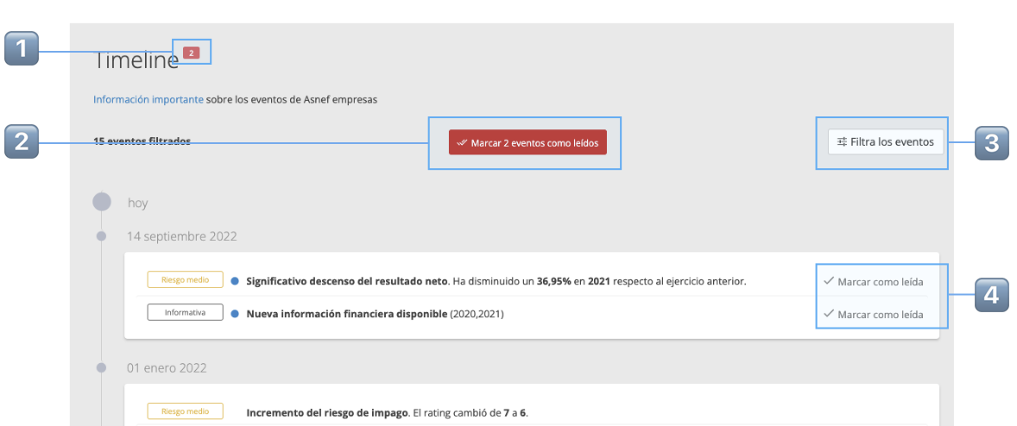Select the 14 septiembre 2022 timeline dot

point(101,235)
